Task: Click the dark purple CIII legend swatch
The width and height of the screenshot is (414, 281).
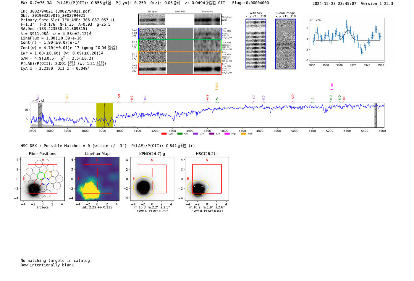Action: tap(212, 134)
